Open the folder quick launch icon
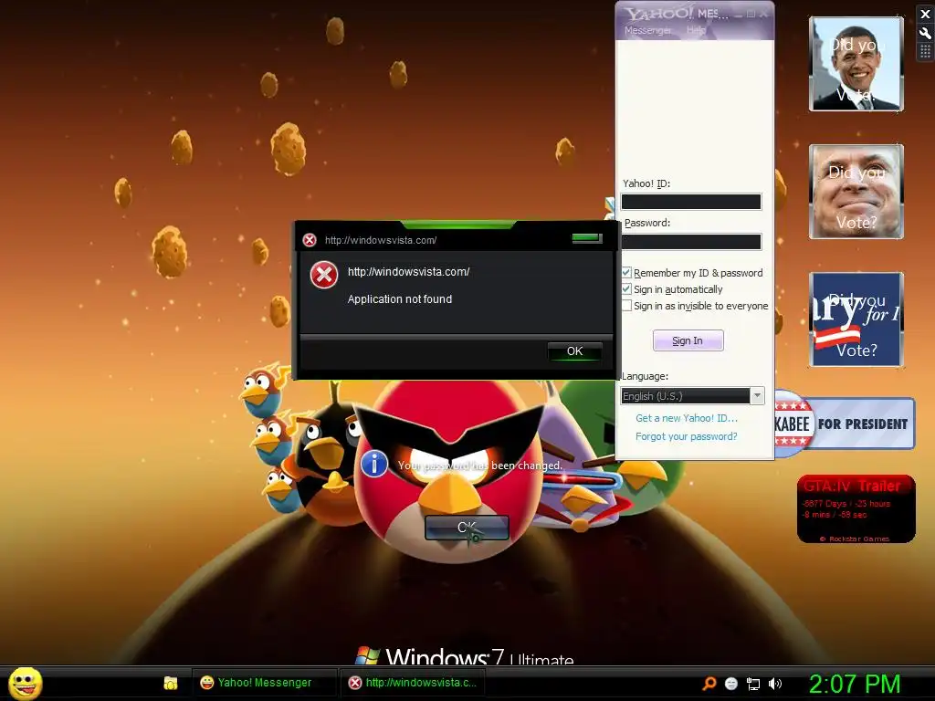Screen dimensions: 935x701 [171, 683]
